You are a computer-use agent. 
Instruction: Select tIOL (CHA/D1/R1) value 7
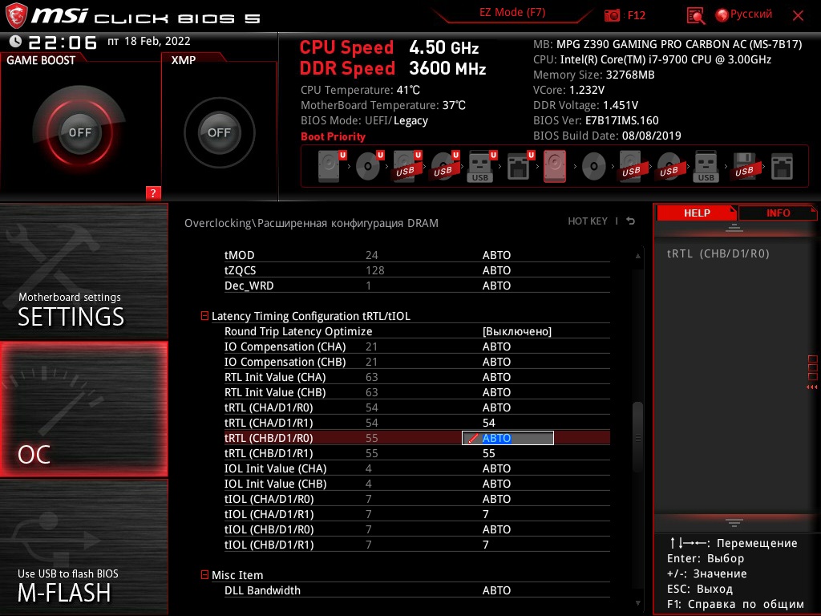point(485,514)
